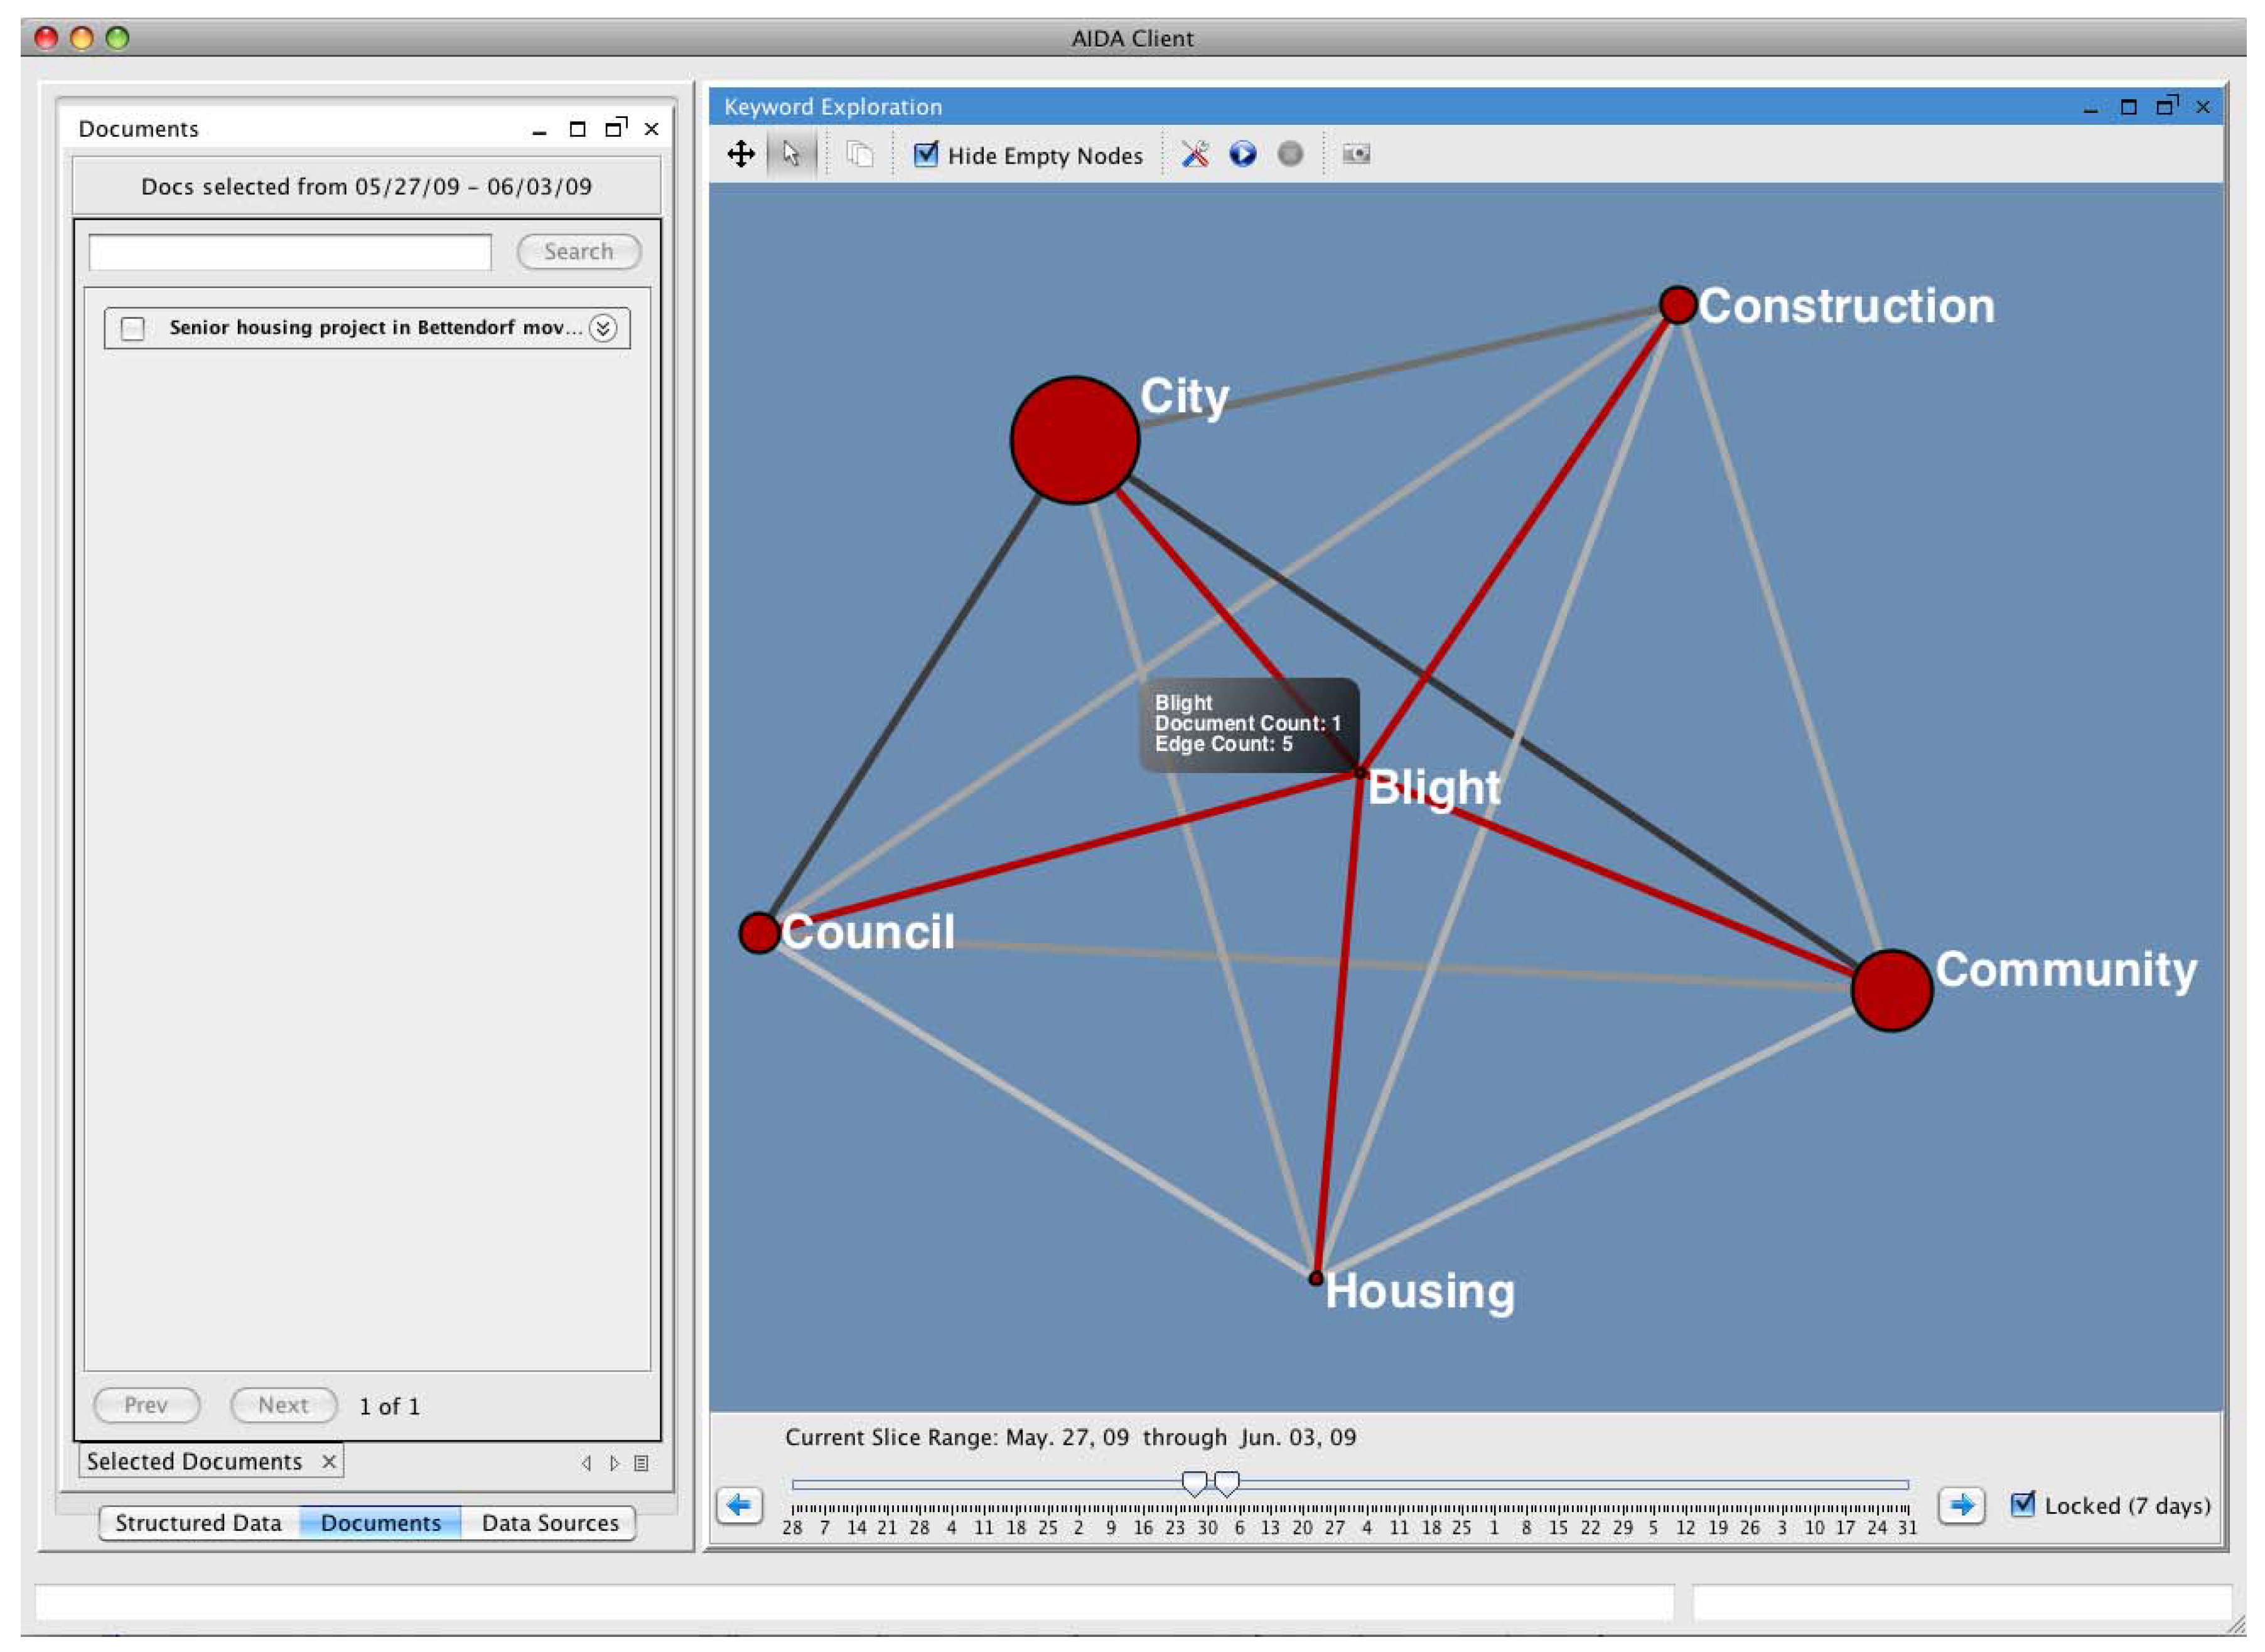Image resolution: width=2265 pixels, height=1652 pixels.
Task: Open the tab list menu icon
Action: (642, 1463)
